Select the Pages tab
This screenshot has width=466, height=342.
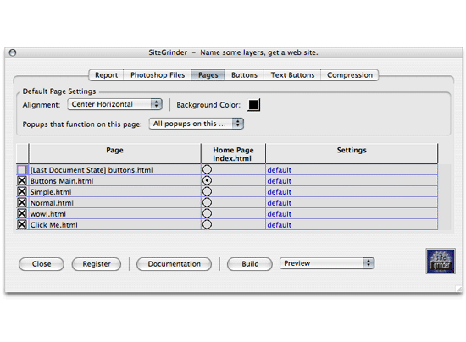[208, 75]
